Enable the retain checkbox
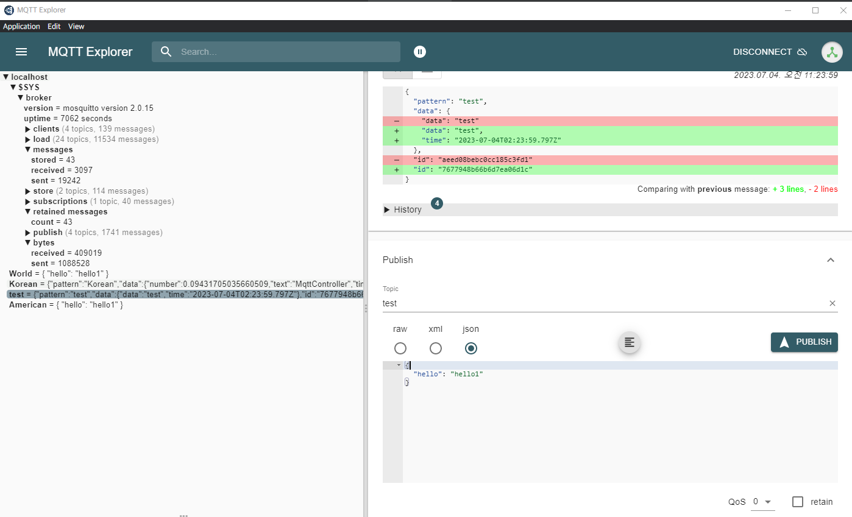Screen dimensions: 852x517 798,502
